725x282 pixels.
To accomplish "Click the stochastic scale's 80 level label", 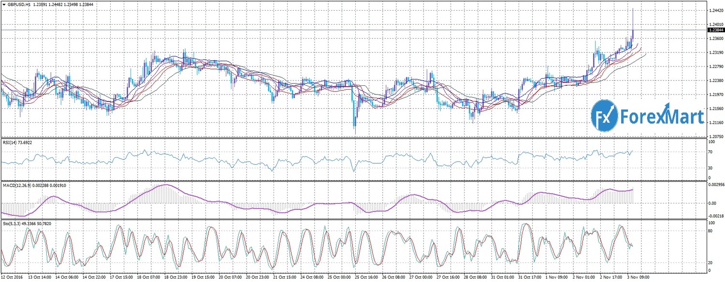I will (710, 231).
